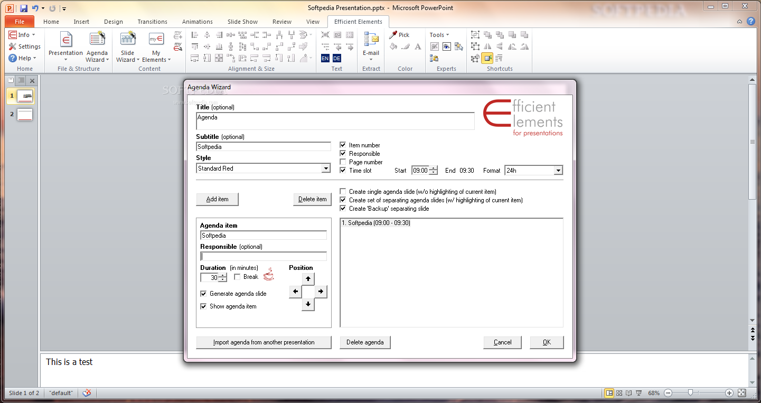The width and height of the screenshot is (761, 403).
Task: Click the Undo arrow in quick access toolbar
Action: click(35, 8)
